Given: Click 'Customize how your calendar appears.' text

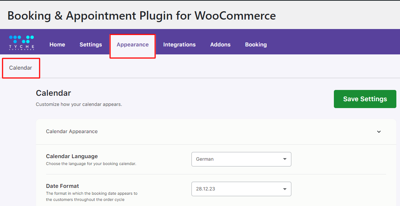Looking at the screenshot, I should click(79, 104).
